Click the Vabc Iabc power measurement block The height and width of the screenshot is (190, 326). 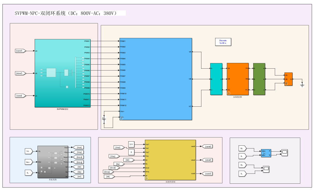266,153
